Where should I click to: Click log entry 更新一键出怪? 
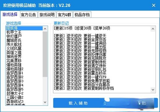click(80, 47)
